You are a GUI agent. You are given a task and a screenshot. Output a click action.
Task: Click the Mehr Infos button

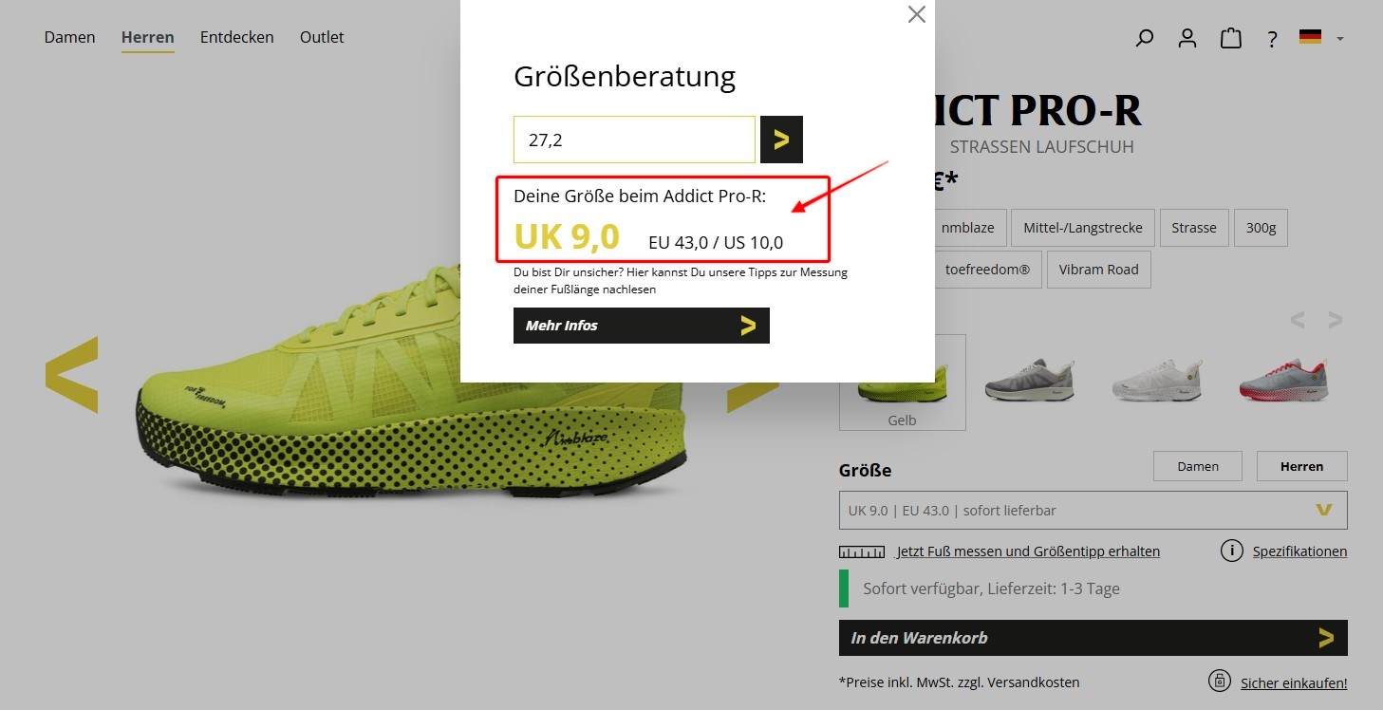(642, 326)
